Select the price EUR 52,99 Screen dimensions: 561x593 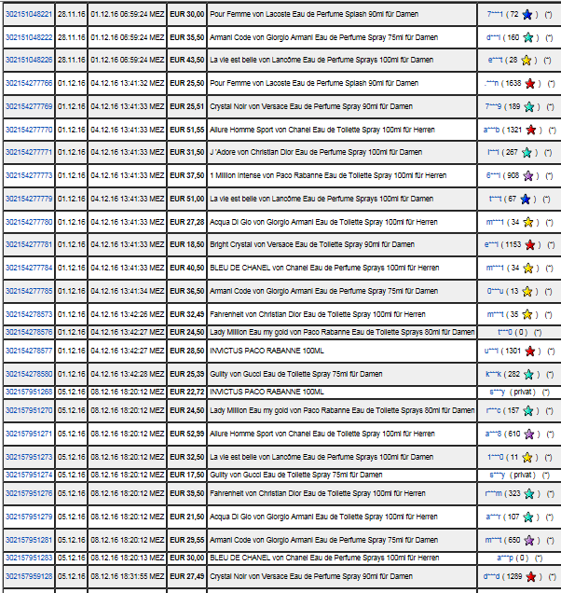[x=186, y=434]
